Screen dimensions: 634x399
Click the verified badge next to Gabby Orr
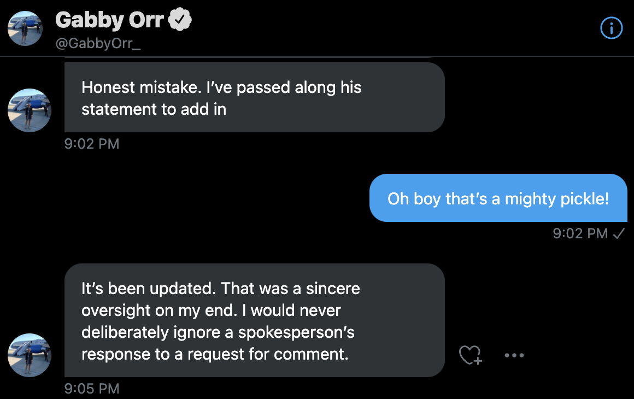(180, 20)
